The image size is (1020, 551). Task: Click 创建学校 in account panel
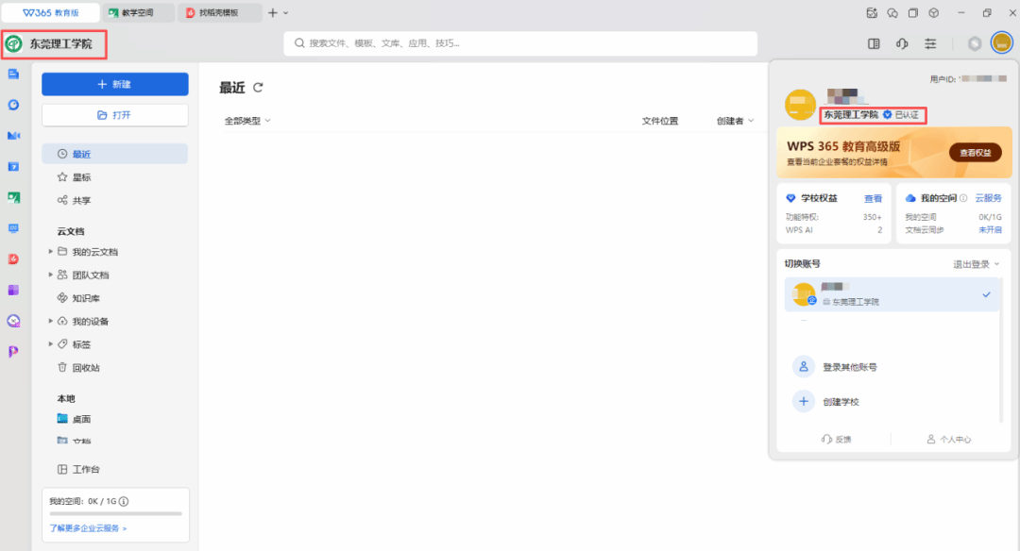[841, 402]
